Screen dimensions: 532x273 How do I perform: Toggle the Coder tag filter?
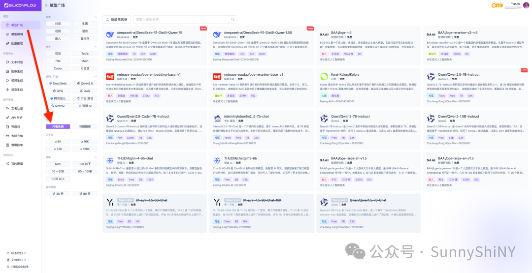pyautogui.click(x=58, y=68)
